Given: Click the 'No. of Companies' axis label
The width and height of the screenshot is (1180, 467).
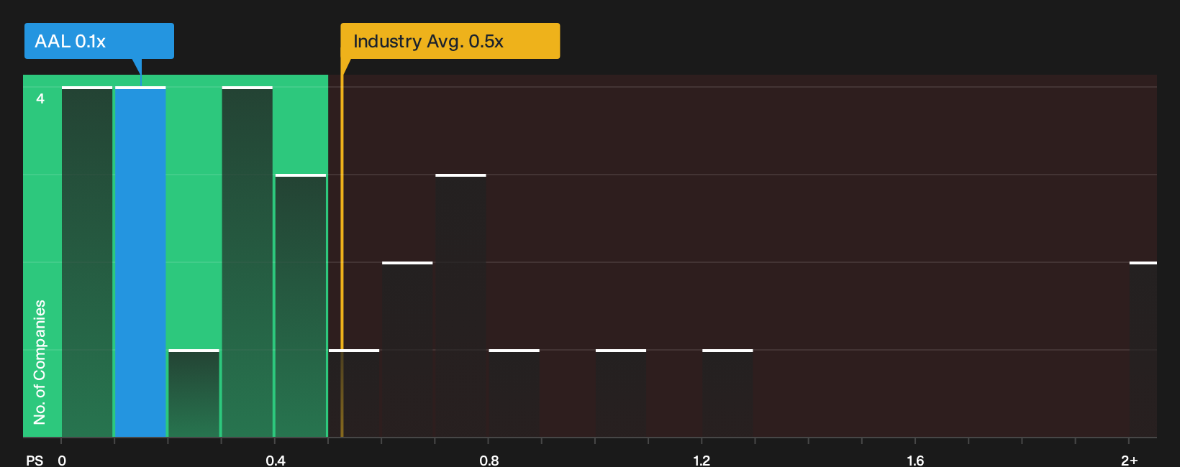Looking at the screenshot, I should (40, 362).
